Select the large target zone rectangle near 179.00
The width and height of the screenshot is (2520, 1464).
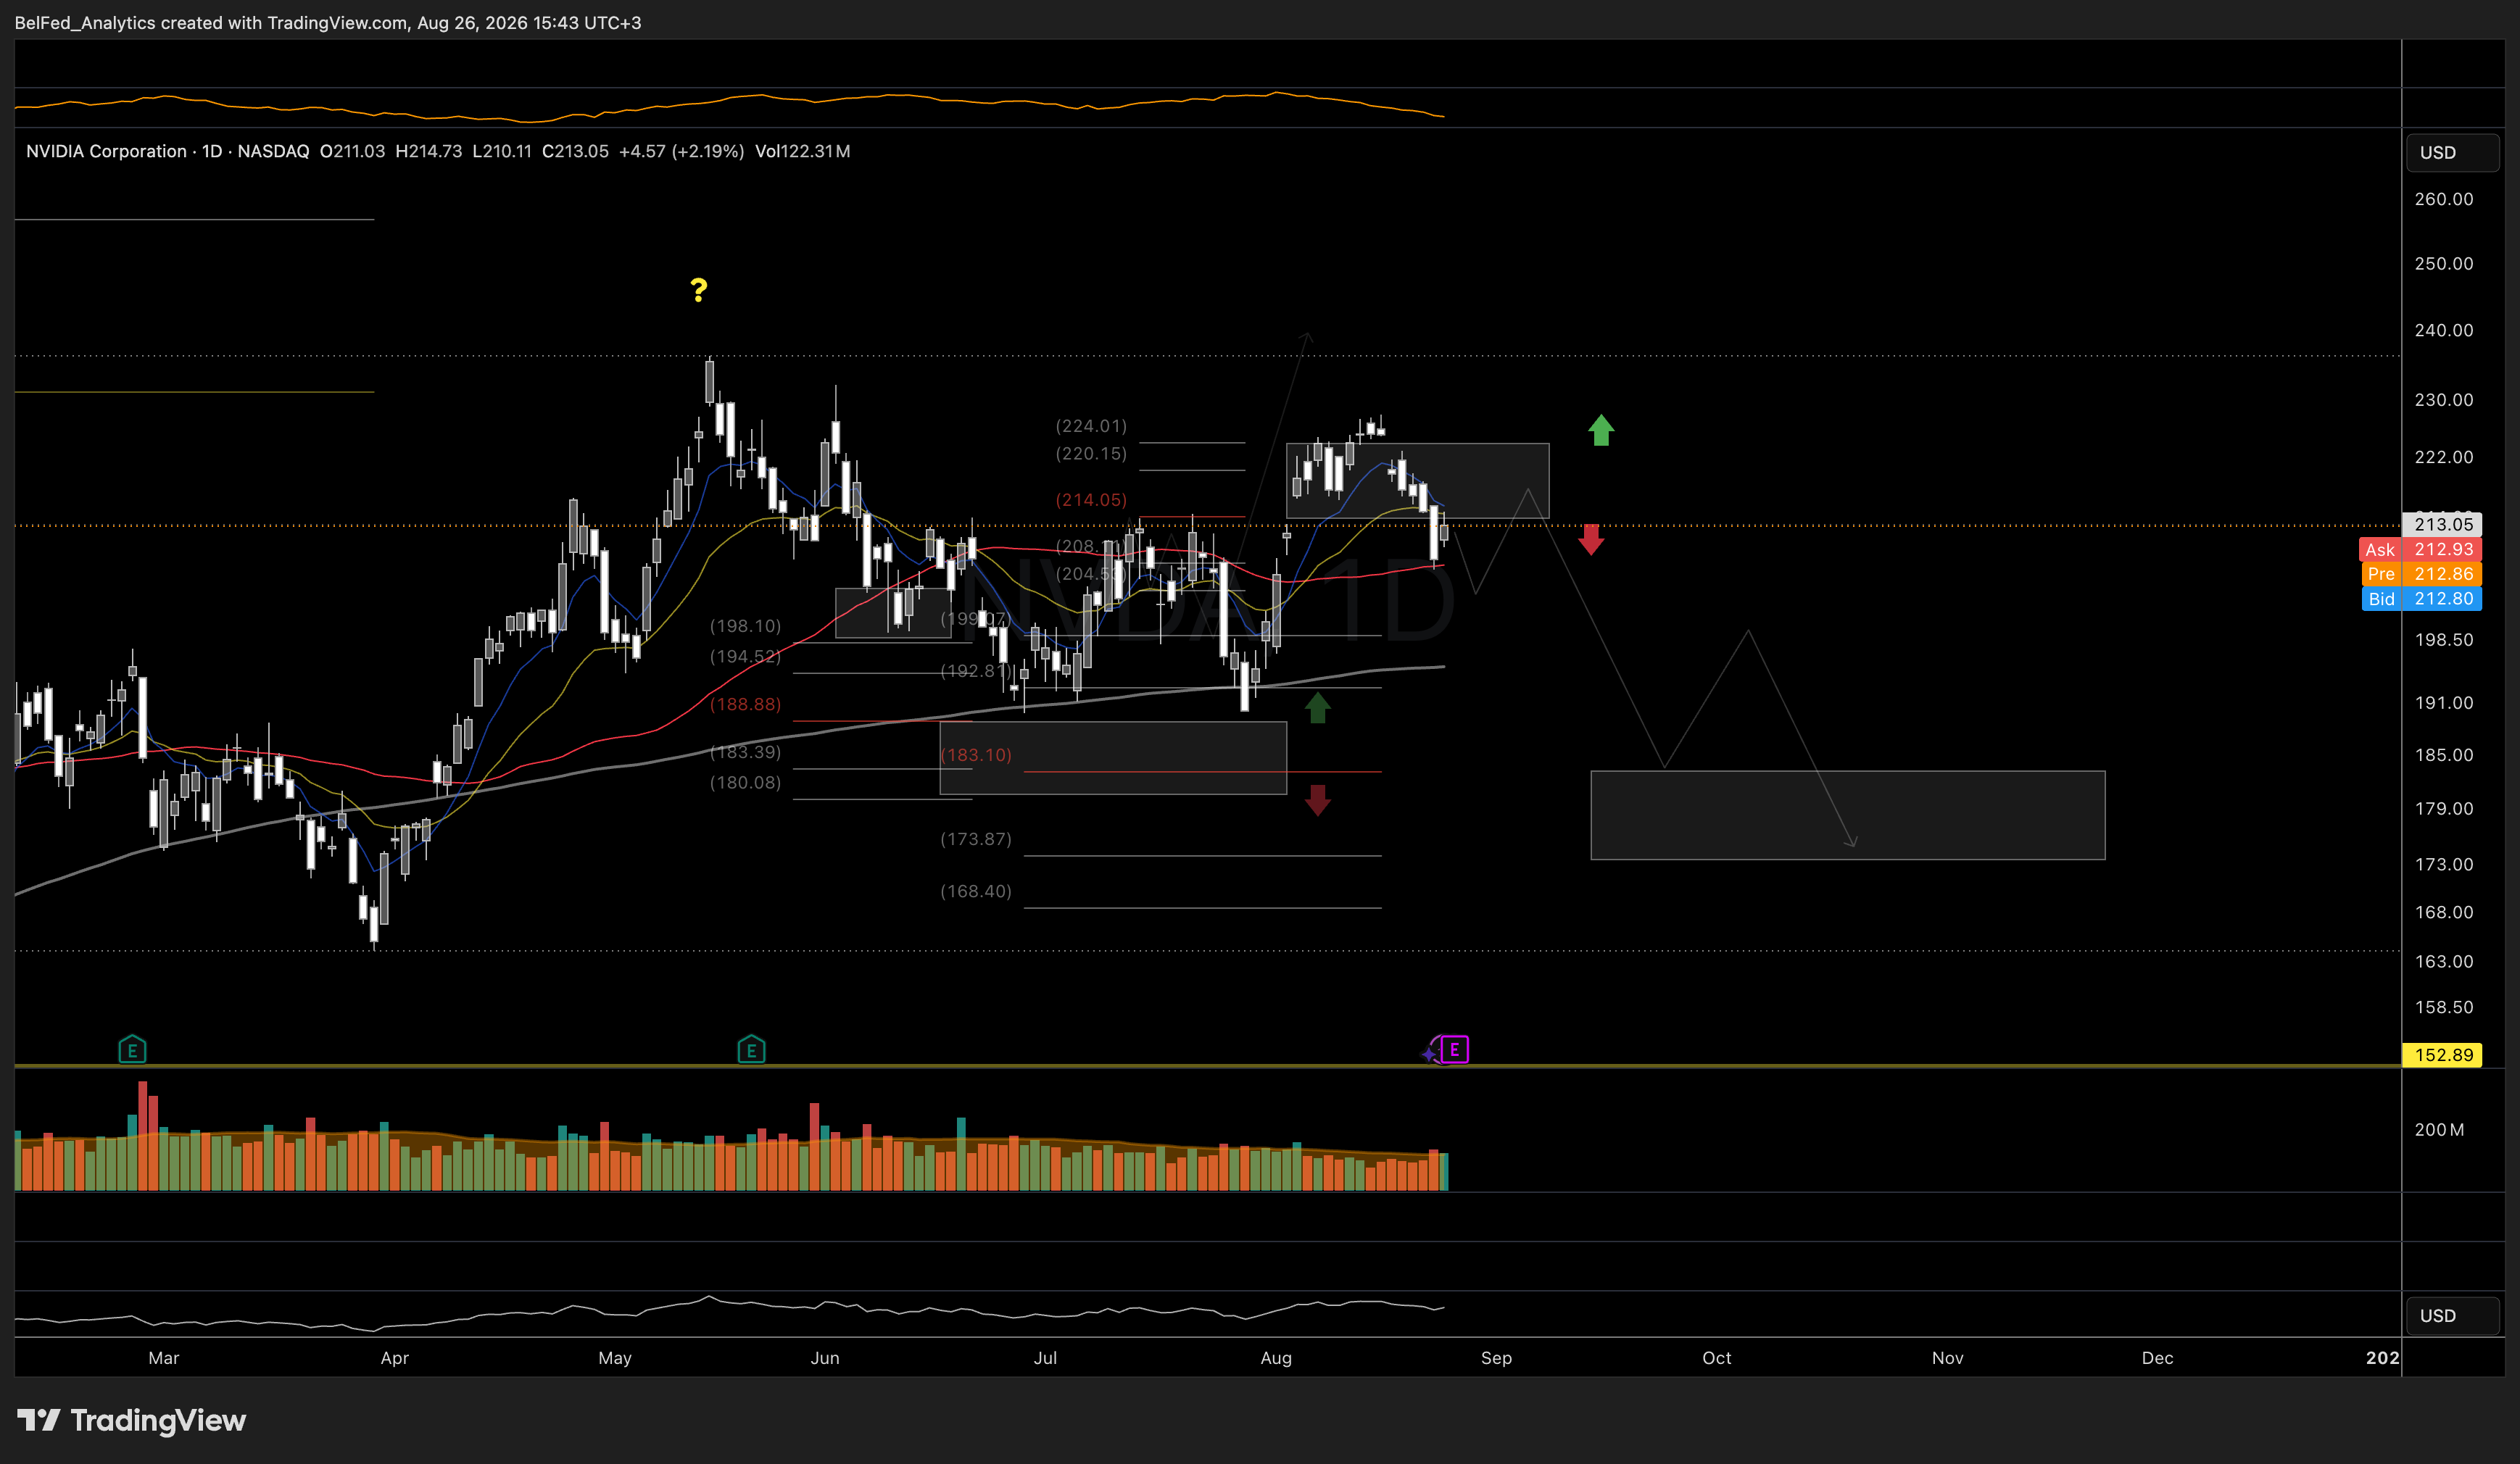tap(1847, 815)
